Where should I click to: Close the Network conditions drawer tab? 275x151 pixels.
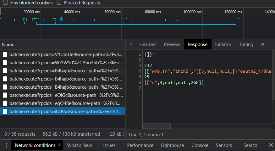point(59,145)
